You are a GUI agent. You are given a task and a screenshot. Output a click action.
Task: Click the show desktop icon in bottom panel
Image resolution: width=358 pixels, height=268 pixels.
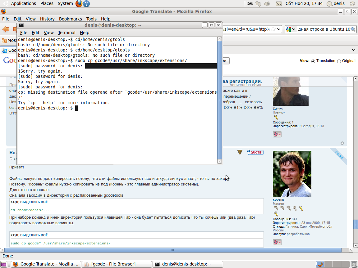click(4, 264)
